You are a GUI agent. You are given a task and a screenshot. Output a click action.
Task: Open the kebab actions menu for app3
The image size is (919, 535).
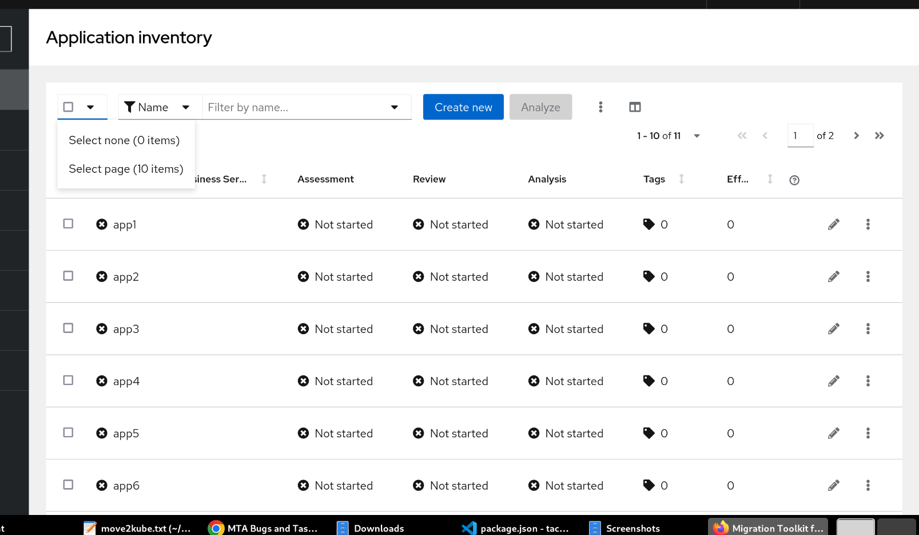click(868, 329)
